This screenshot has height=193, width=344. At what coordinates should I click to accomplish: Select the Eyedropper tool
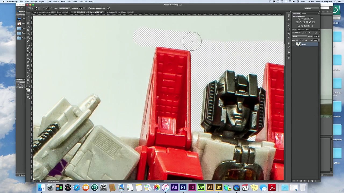click(x=28, y=34)
